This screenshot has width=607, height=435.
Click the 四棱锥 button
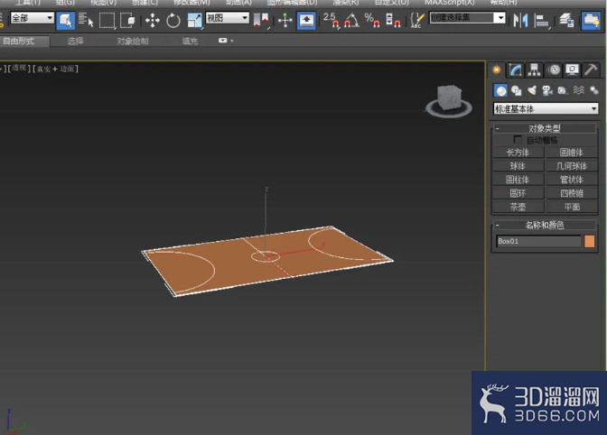click(x=572, y=193)
